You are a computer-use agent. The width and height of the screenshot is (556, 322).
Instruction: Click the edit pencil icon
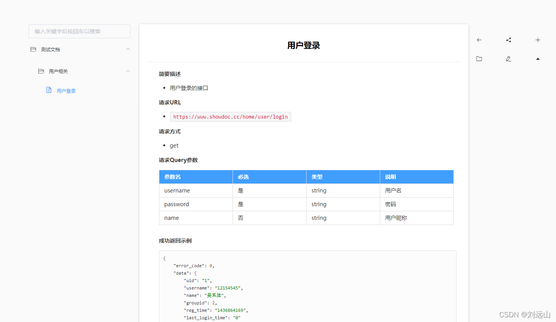(x=509, y=59)
